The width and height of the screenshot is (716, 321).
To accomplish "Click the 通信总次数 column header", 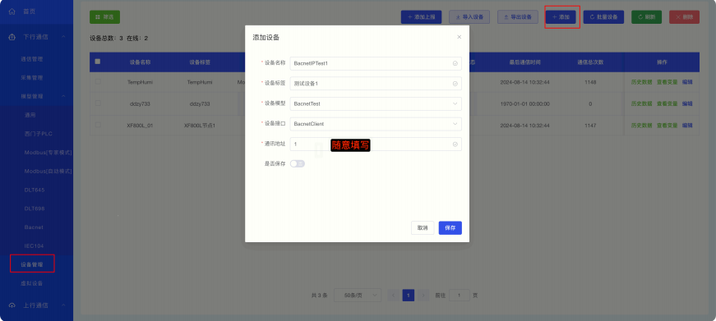I will (x=590, y=62).
